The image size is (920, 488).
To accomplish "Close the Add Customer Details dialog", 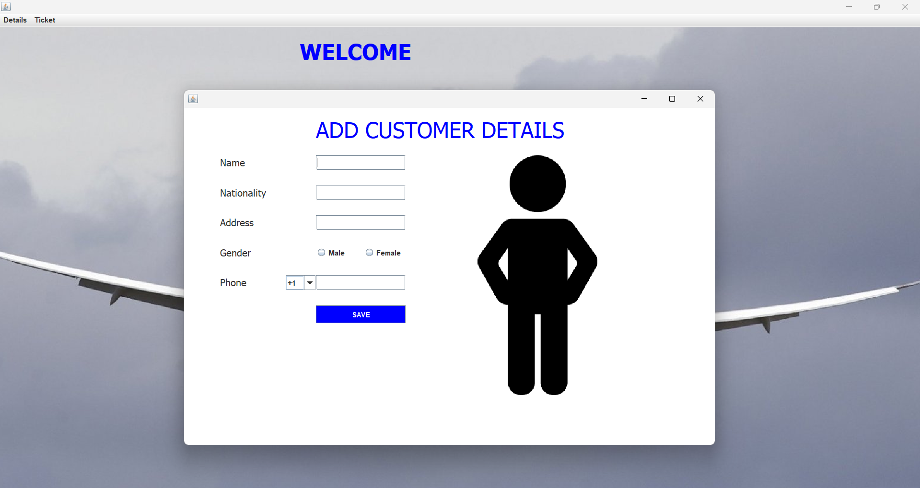I will 700,99.
